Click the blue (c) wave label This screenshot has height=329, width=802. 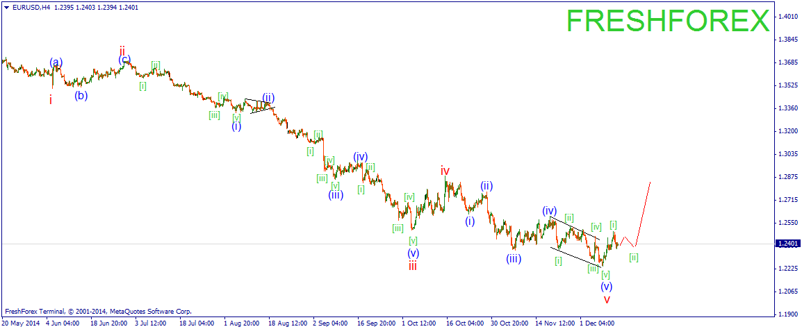124,60
